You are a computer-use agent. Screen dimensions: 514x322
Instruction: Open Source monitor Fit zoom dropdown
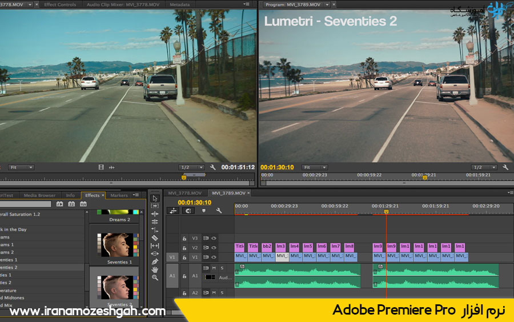(21, 167)
